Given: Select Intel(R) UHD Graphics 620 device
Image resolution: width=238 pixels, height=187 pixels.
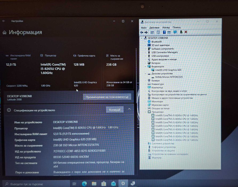Looking at the screenshot, I should (x=168, y=70).
